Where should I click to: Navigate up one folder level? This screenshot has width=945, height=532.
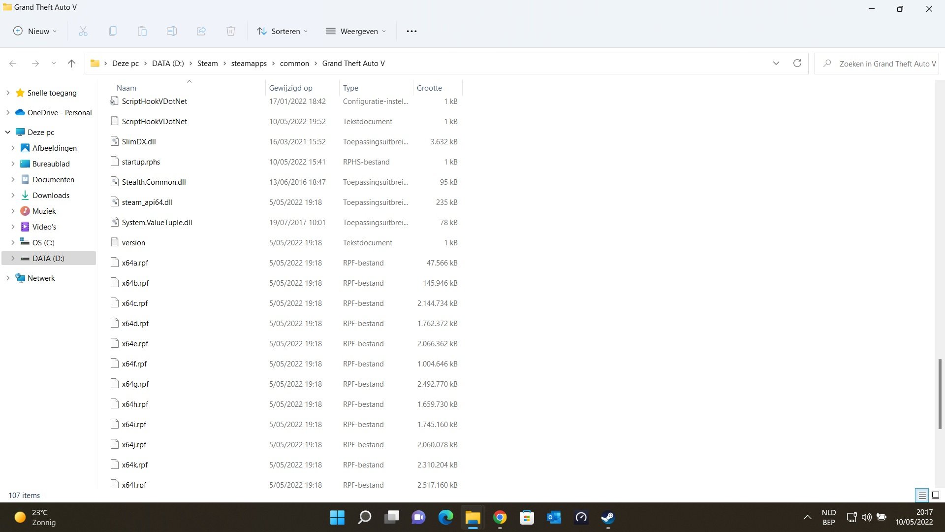pyautogui.click(x=71, y=63)
